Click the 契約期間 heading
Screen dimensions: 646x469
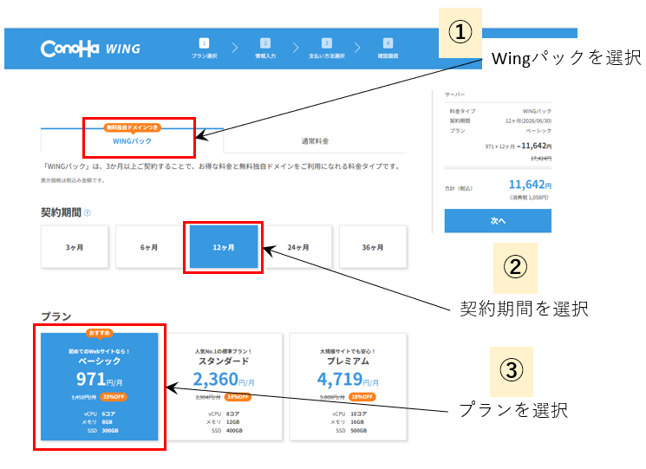coord(61,212)
